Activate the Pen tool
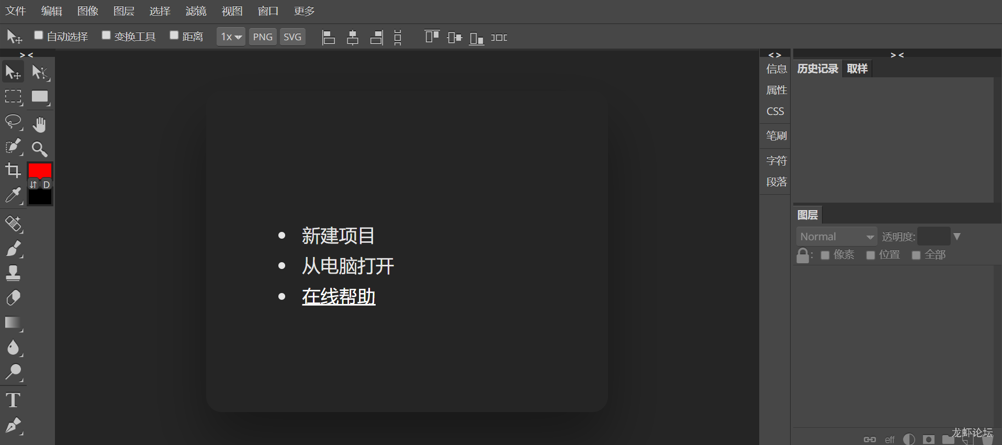This screenshot has width=1002, height=445. [13, 425]
